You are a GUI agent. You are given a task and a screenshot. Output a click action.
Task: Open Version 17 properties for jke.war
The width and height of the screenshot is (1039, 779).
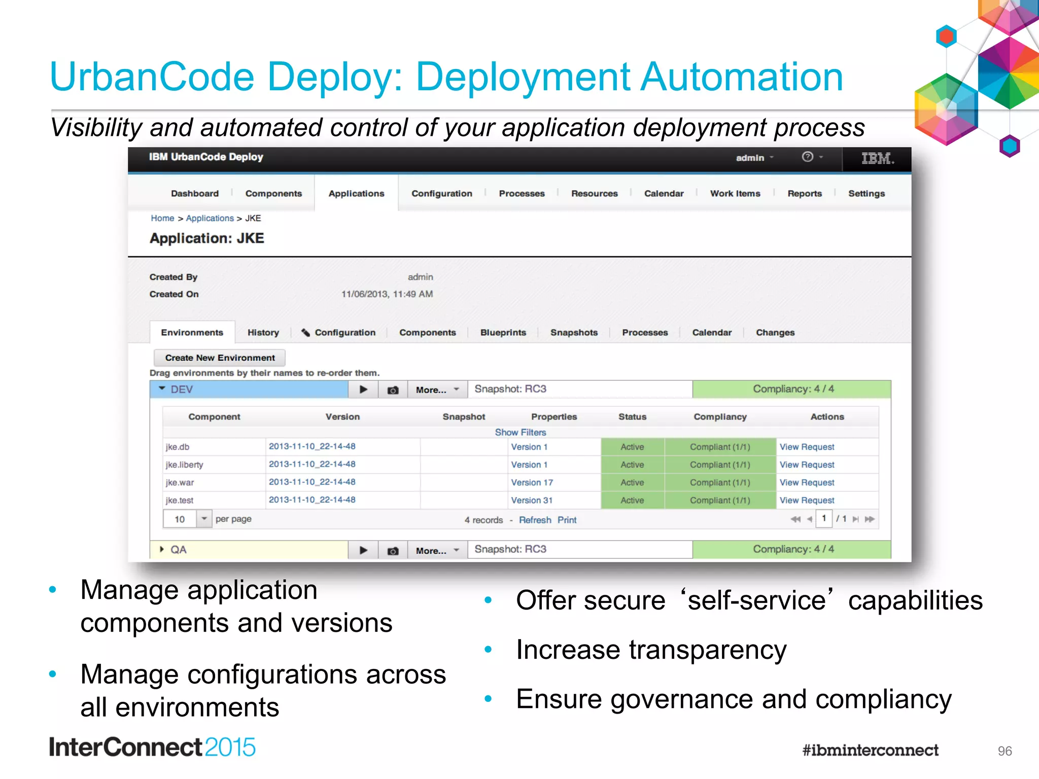pos(532,482)
